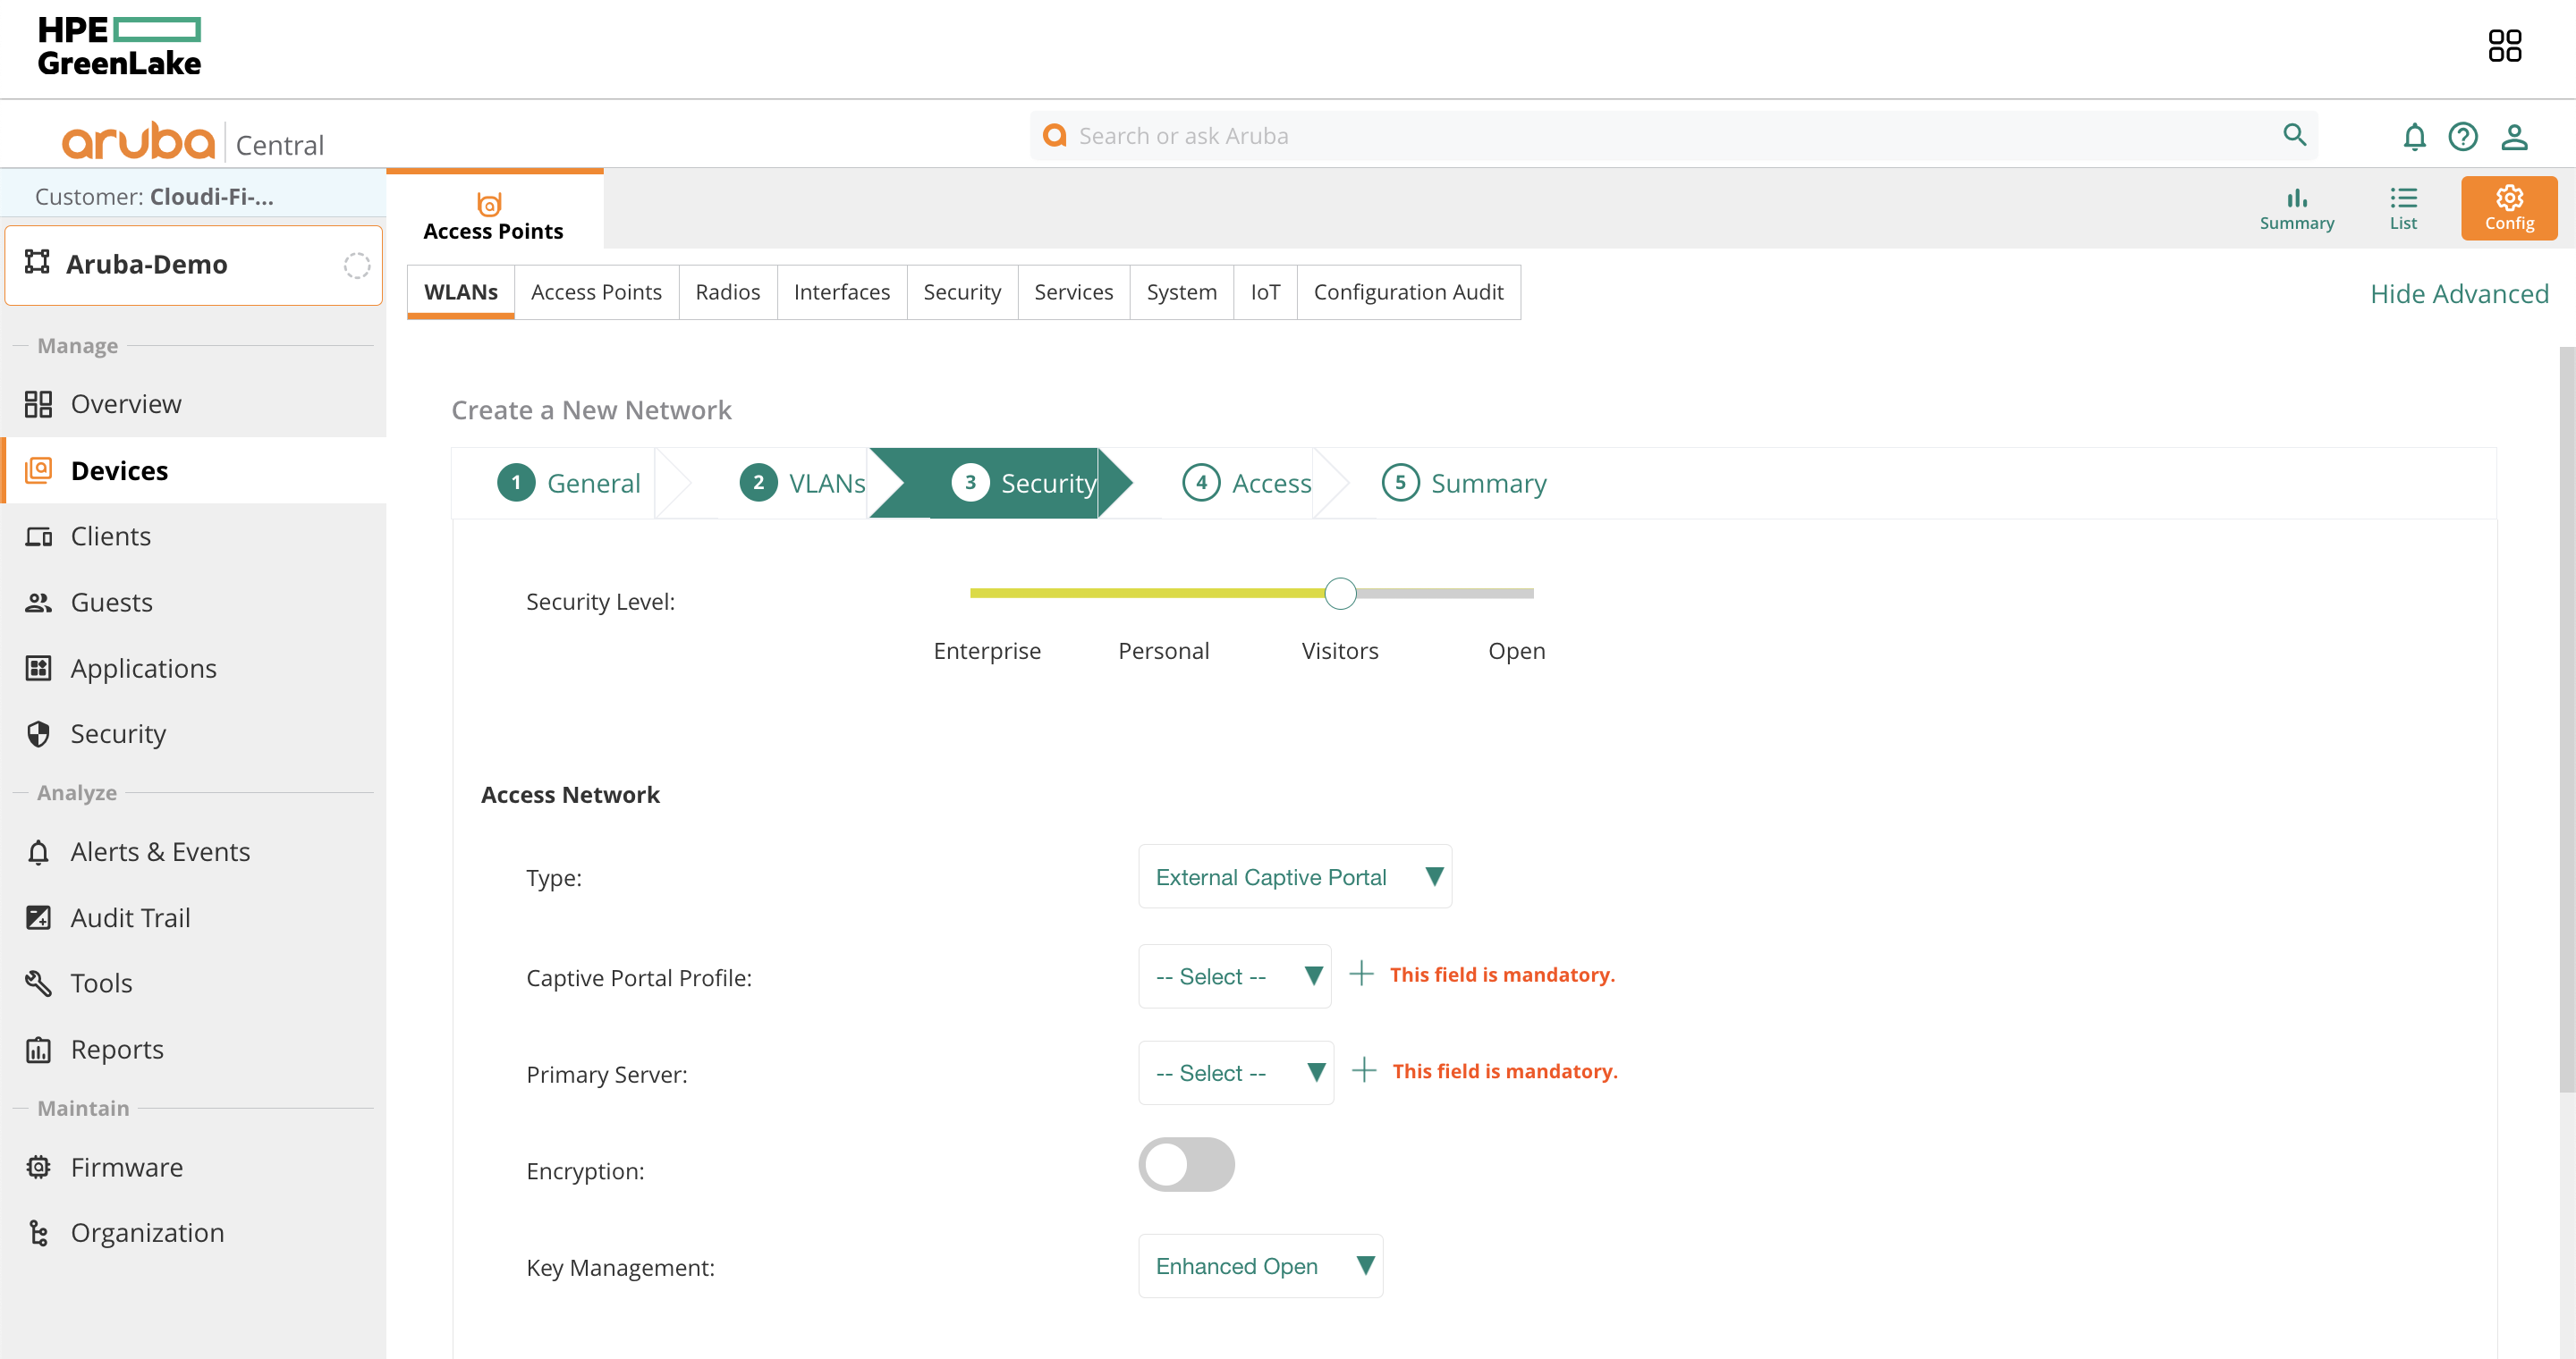
Task: Open the Firmware page under Maintain
Action: (x=126, y=1166)
